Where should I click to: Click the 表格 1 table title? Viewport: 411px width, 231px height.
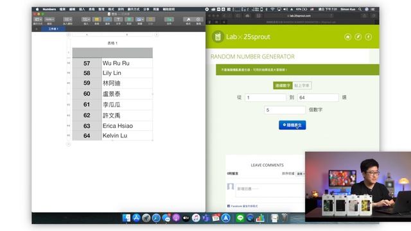[112, 43]
